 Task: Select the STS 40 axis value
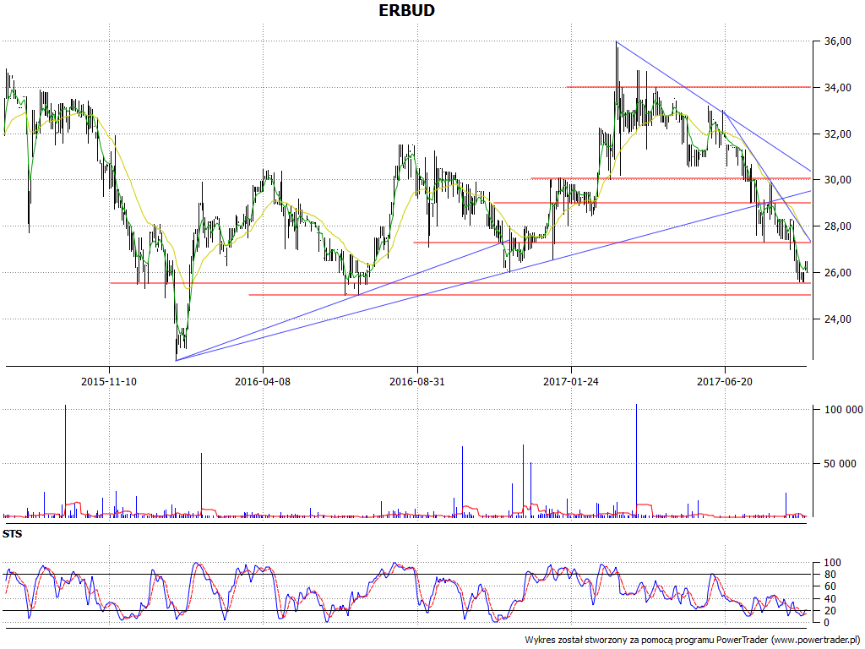830,599
